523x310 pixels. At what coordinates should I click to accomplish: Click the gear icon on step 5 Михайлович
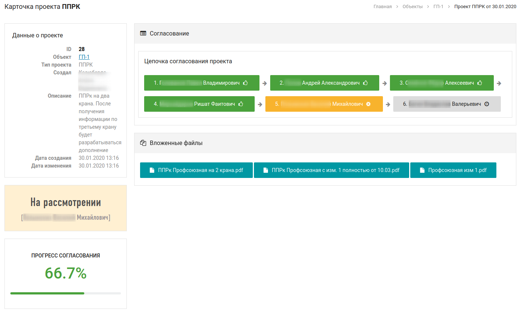(368, 104)
